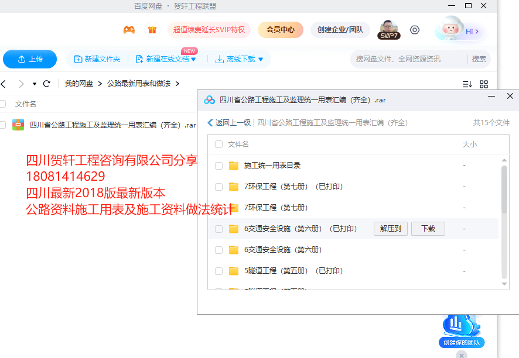Click the 下载 button on 6交通安全设施 row
Image resolution: width=519 pixels, height=358 pixels.
point(428,229)
